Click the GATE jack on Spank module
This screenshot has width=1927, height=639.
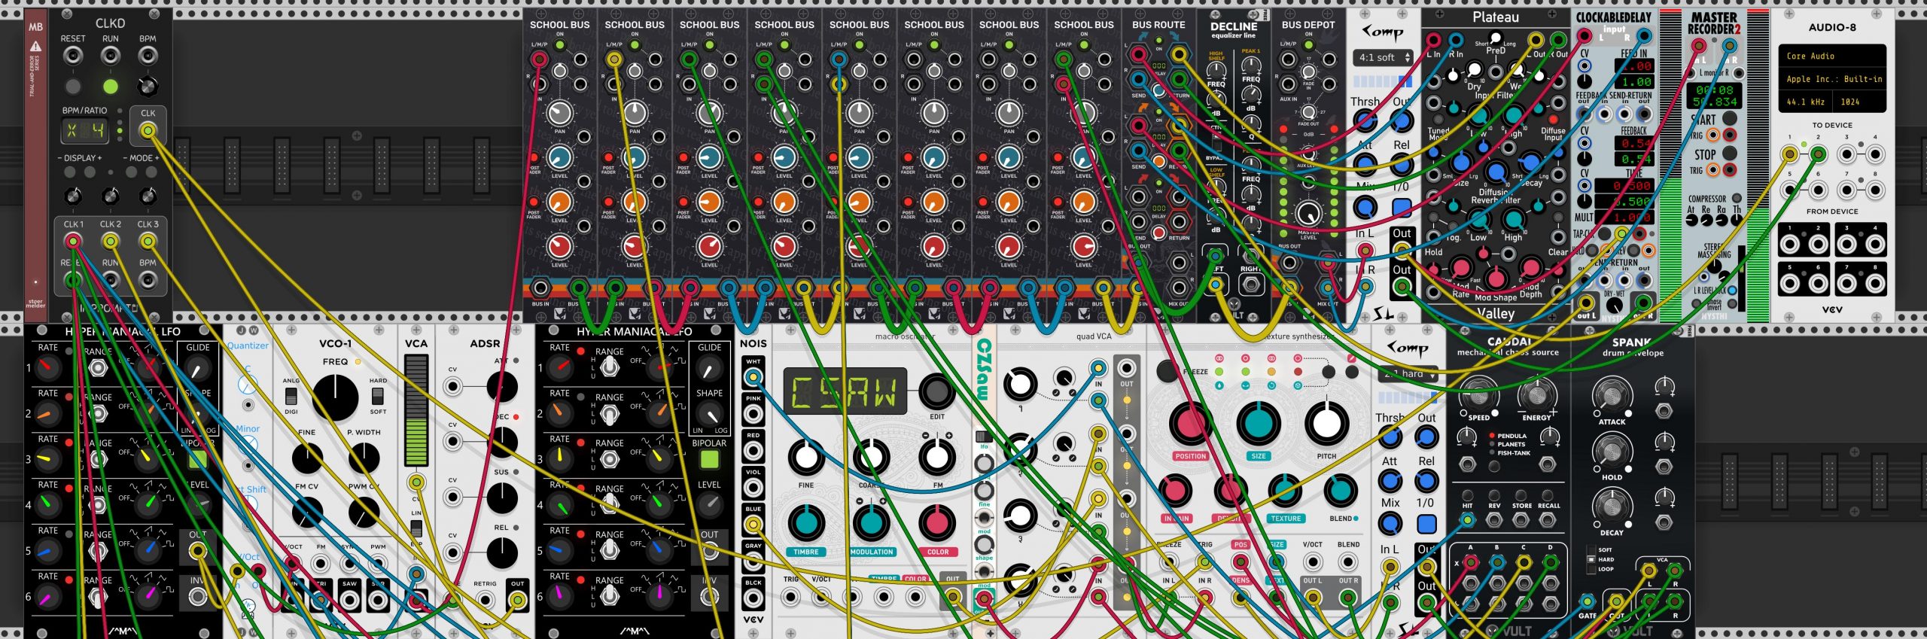pos(1588,601)
